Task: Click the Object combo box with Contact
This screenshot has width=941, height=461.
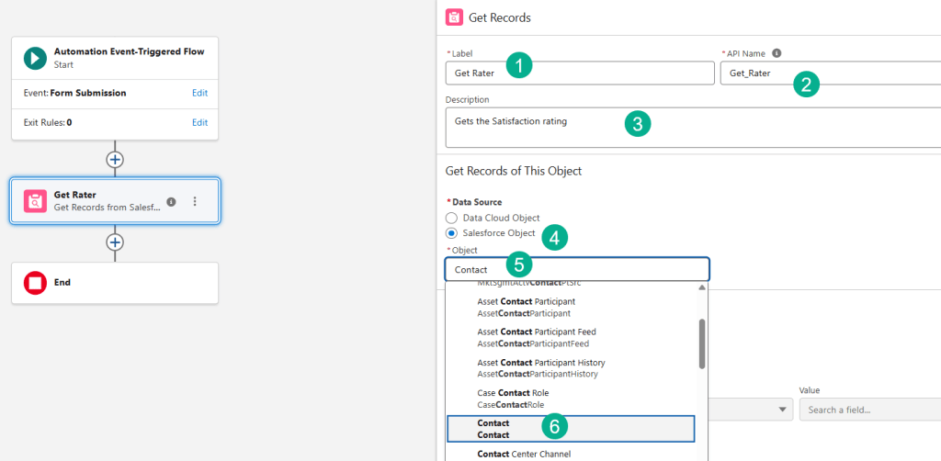Action: click(x=576, y=269)
